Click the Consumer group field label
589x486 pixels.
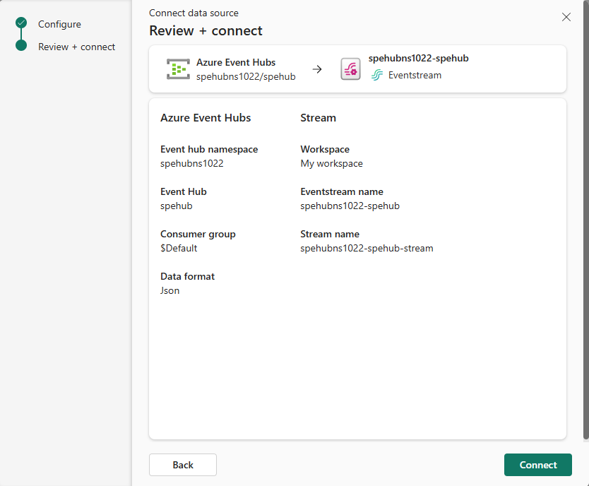pyautogui.click(x=198, y=234)
